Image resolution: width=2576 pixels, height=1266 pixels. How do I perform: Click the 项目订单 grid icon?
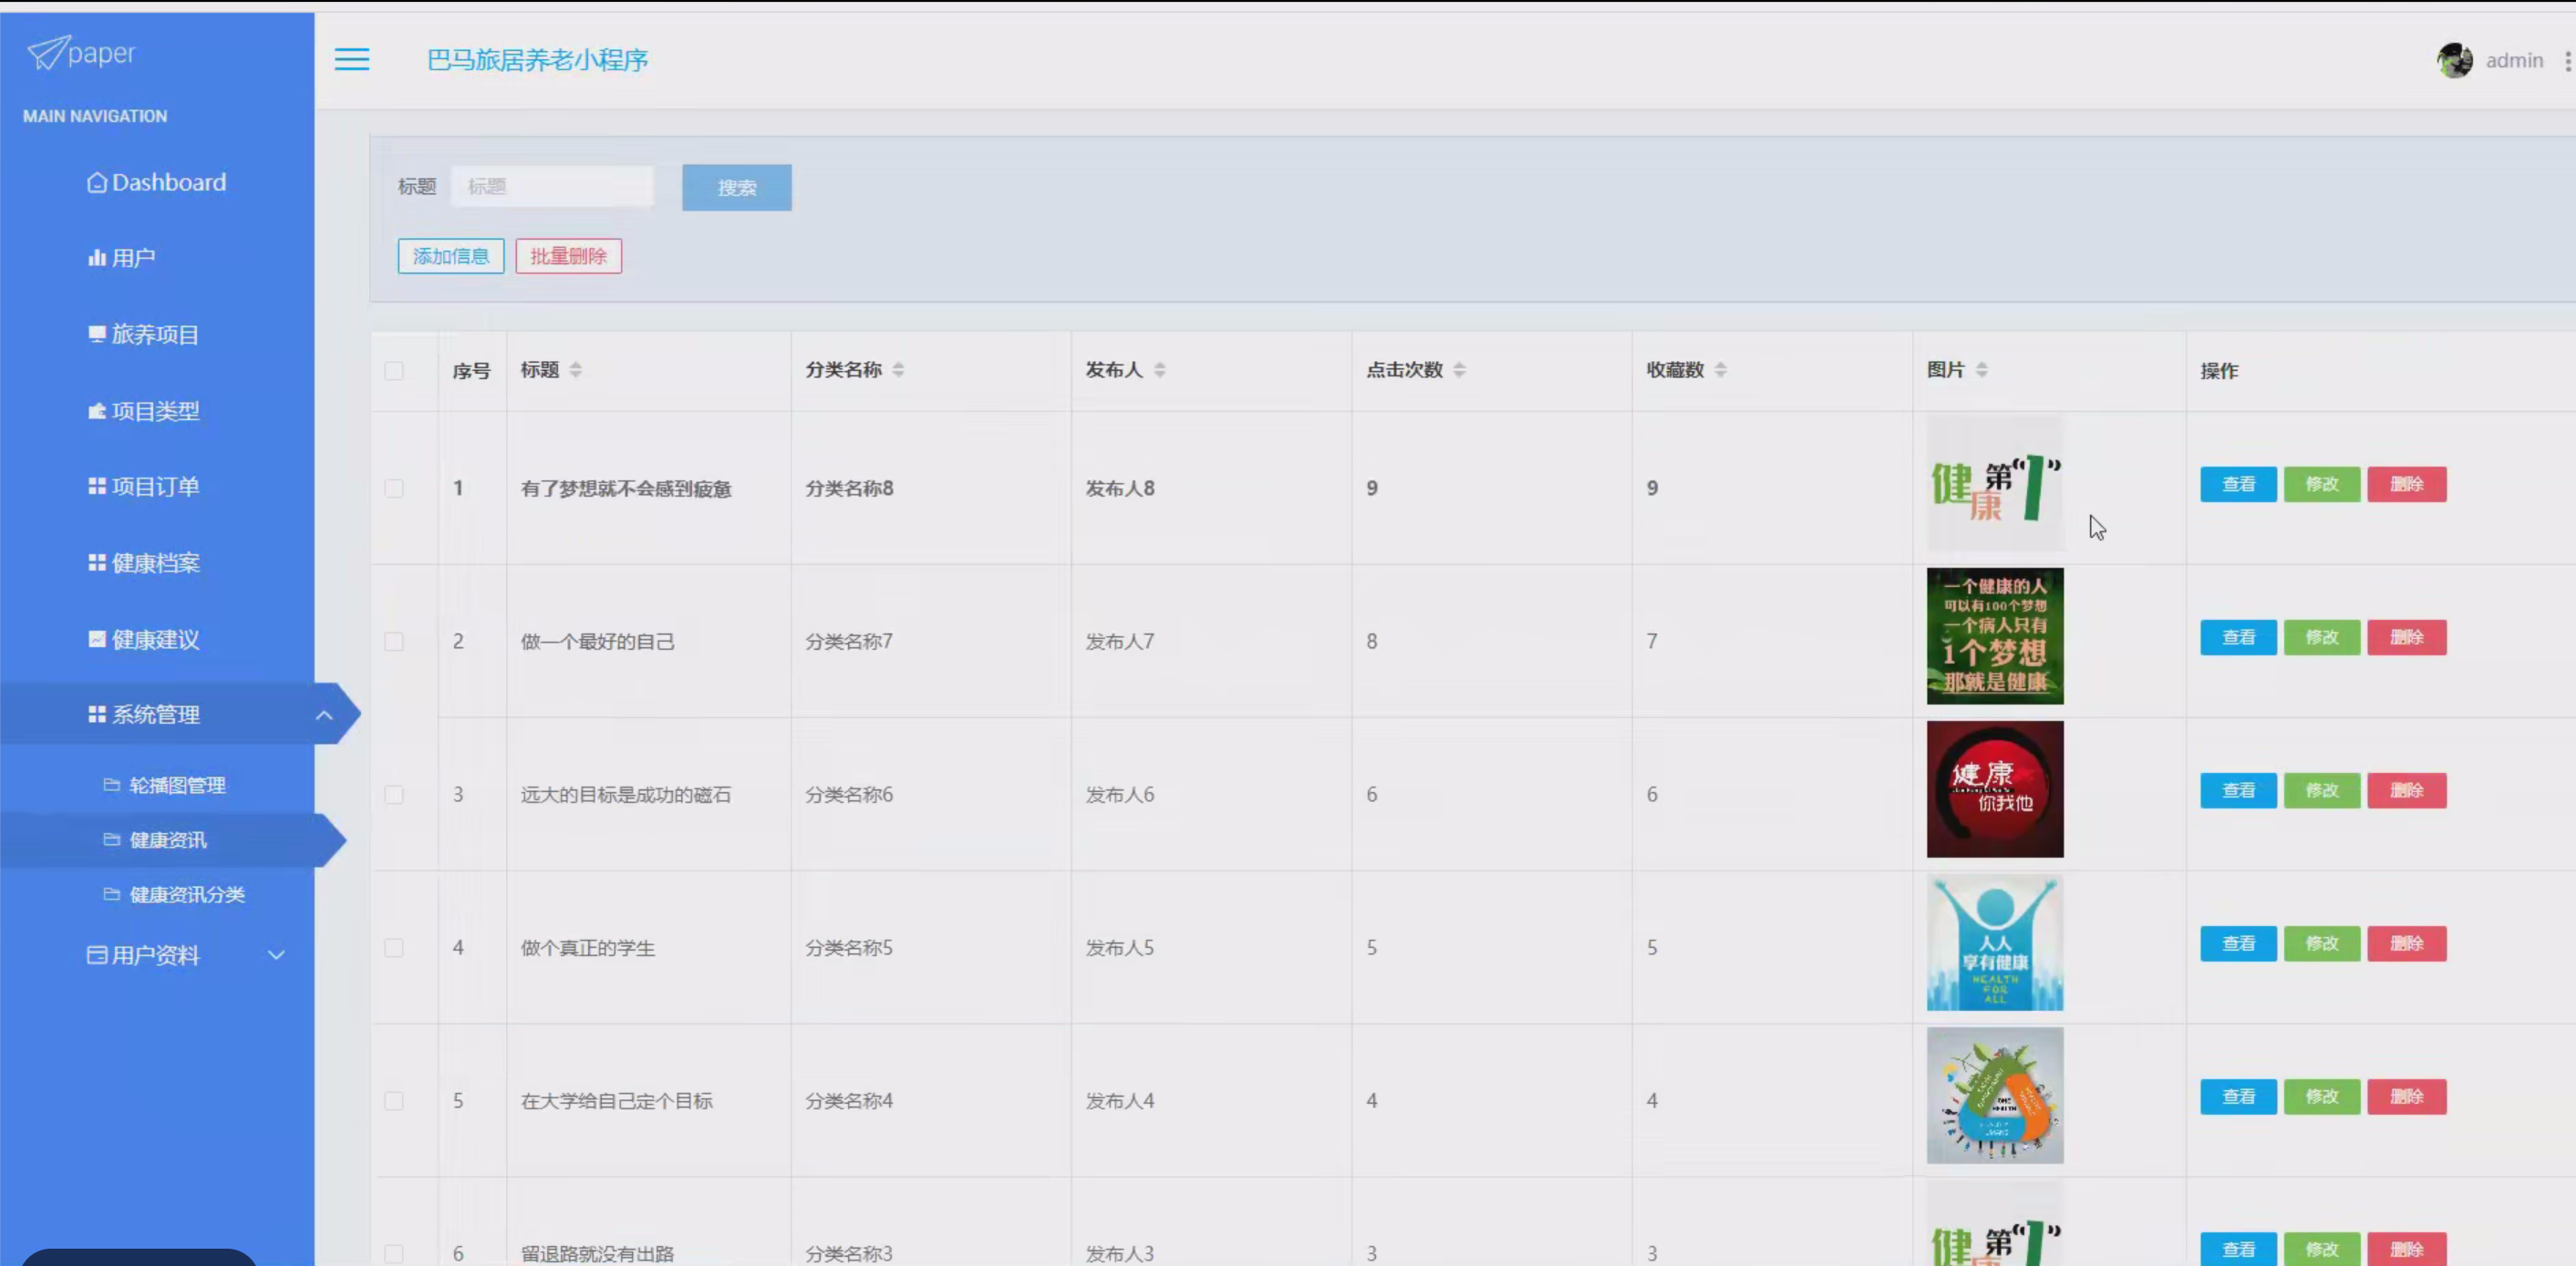pos(97,487)
